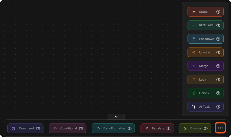The height and width of the screenshot is (137, 231).
Task: Add an AI Task node
Action: [x=205, y=107]
